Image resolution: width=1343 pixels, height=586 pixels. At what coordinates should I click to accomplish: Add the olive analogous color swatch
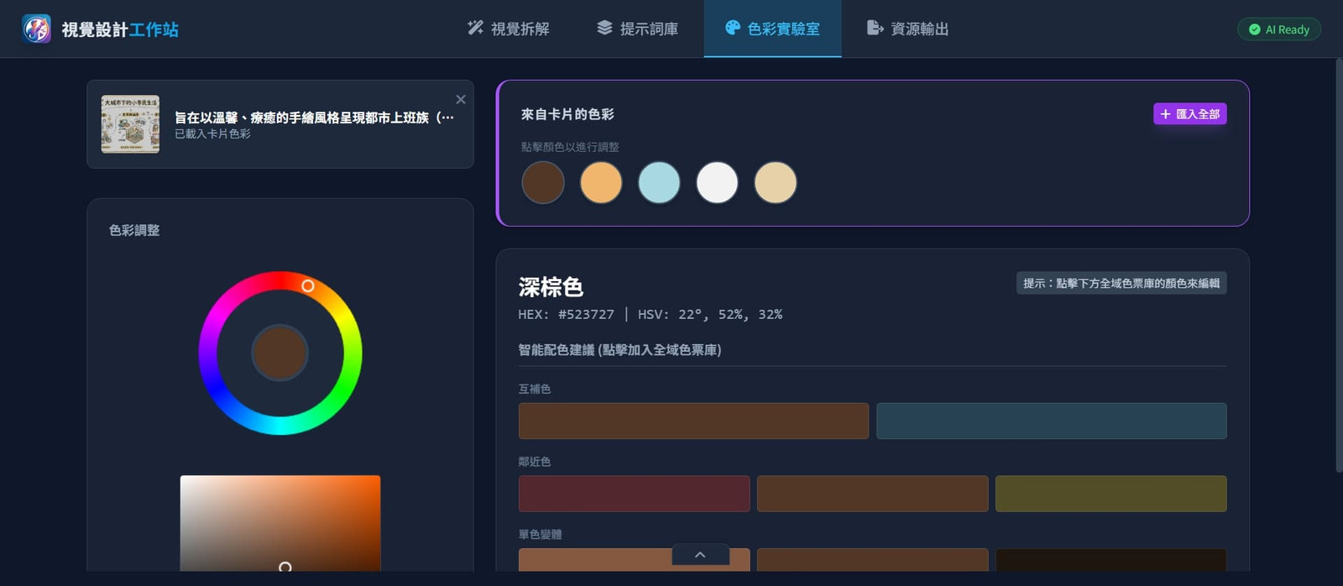coord(1110,494)
